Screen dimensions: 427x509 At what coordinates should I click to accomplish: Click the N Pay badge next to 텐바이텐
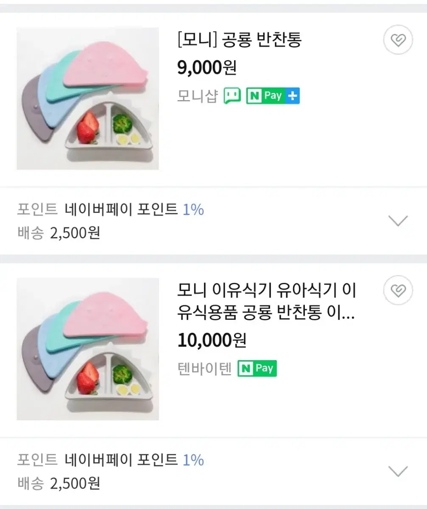[257, 369]
